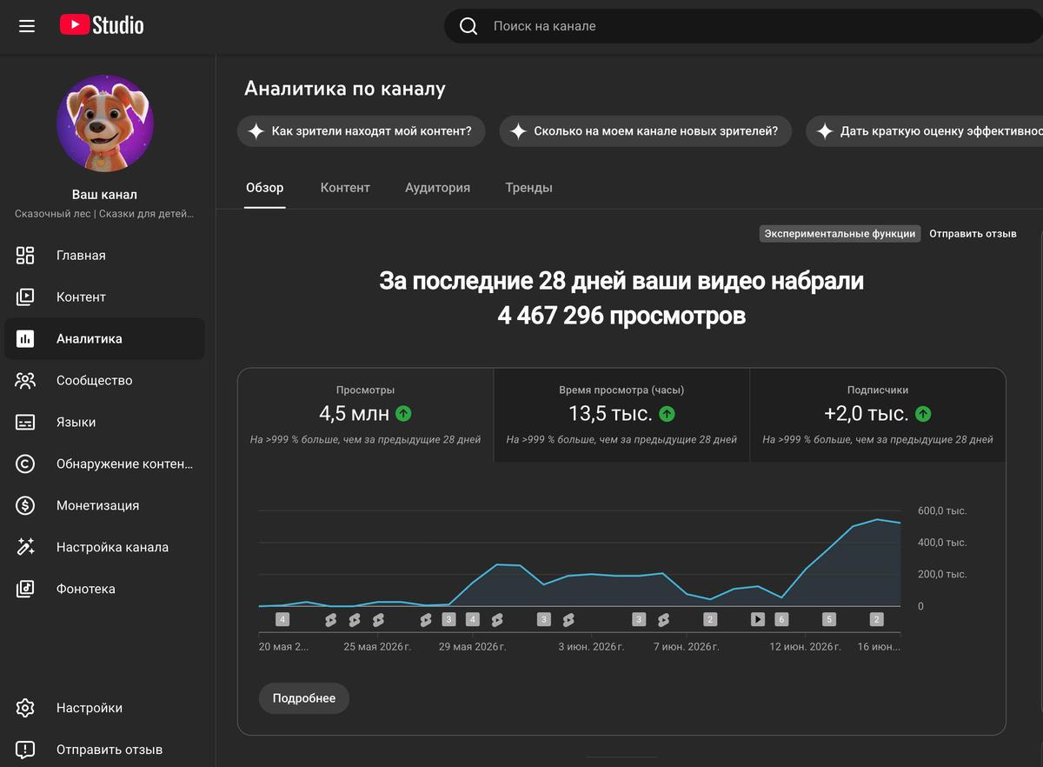Click the Подробнее button
Viewport: 1043px width, 767px height.
point(304,698)
